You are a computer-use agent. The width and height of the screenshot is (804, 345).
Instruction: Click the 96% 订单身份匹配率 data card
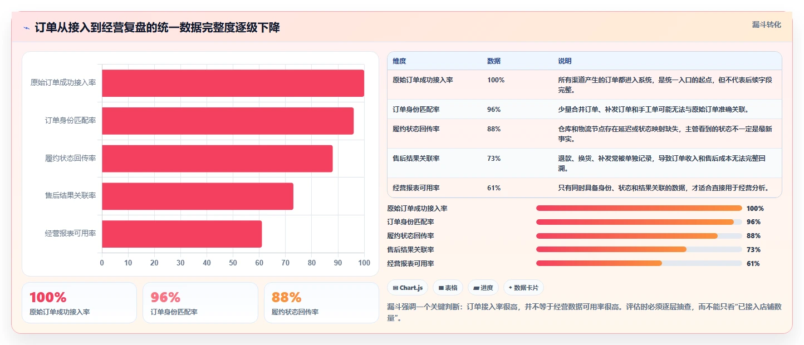coord(200,303)
